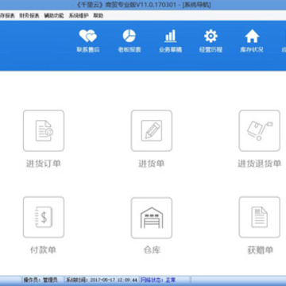Open 进货订单 document icon
Screen dimensions: 286x286
click(x=44, y=131)
